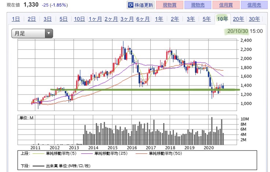This screenshot has width=270, height=172.
Task: Select the 3日 period tab
Action: [48, 19]
